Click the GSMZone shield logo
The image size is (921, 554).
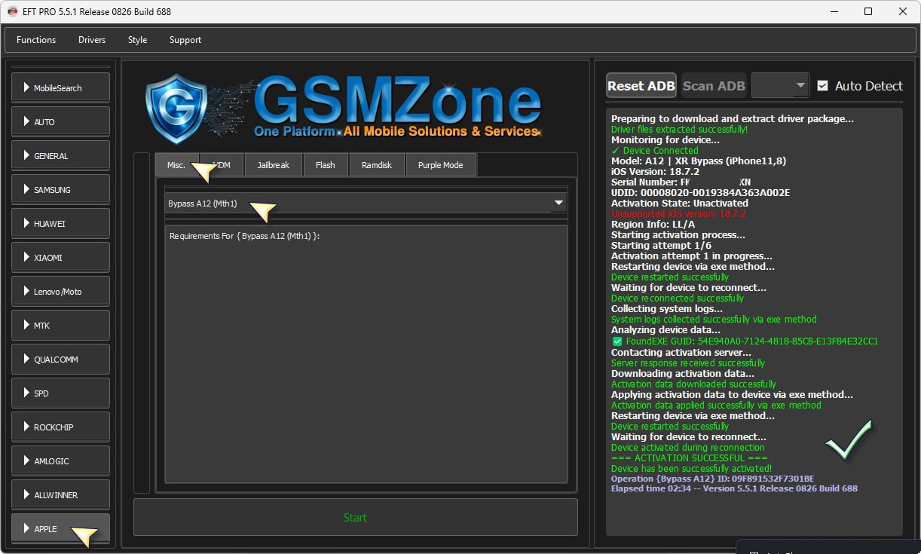176,109
